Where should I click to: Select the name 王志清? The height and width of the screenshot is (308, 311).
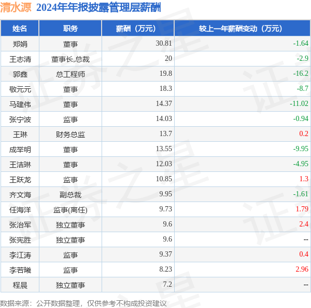point(20,59)
